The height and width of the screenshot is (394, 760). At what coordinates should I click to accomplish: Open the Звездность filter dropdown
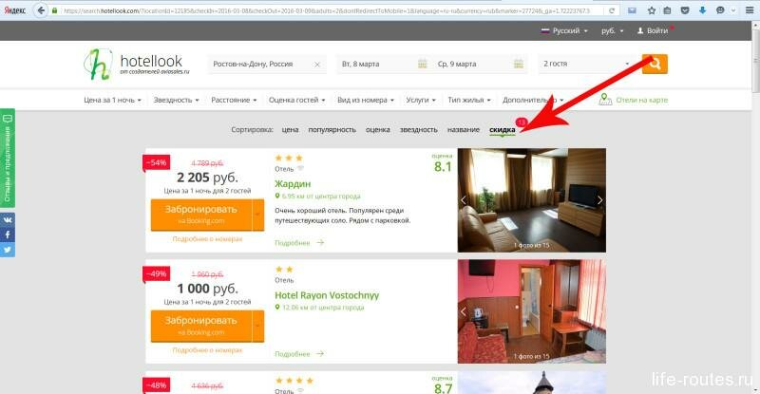coord(176,100)
